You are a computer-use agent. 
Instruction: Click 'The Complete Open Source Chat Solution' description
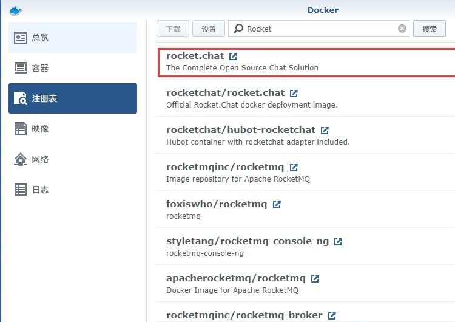point(242,67)
